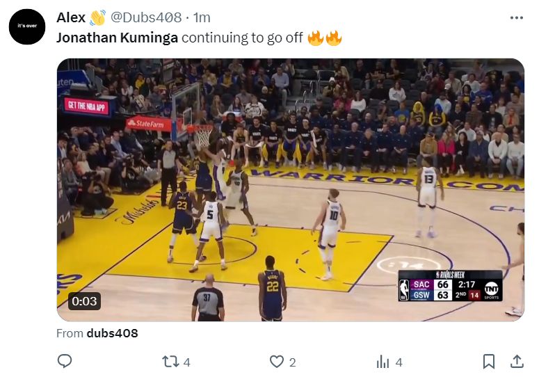This screenshot has width=539, height=377.
Task: Share the tweet with upload icon
Action: pos(517,362)
